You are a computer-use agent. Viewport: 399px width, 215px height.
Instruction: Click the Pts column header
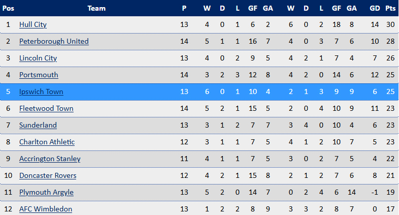coord(390,8)
